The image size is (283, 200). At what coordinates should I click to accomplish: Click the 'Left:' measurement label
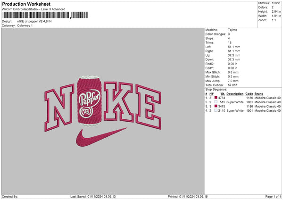(x=208, y=47)
